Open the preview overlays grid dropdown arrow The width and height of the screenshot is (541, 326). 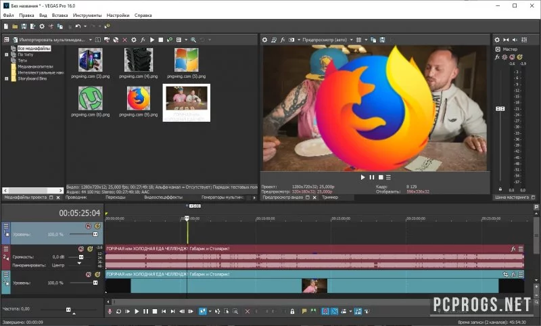coord(366,40)
